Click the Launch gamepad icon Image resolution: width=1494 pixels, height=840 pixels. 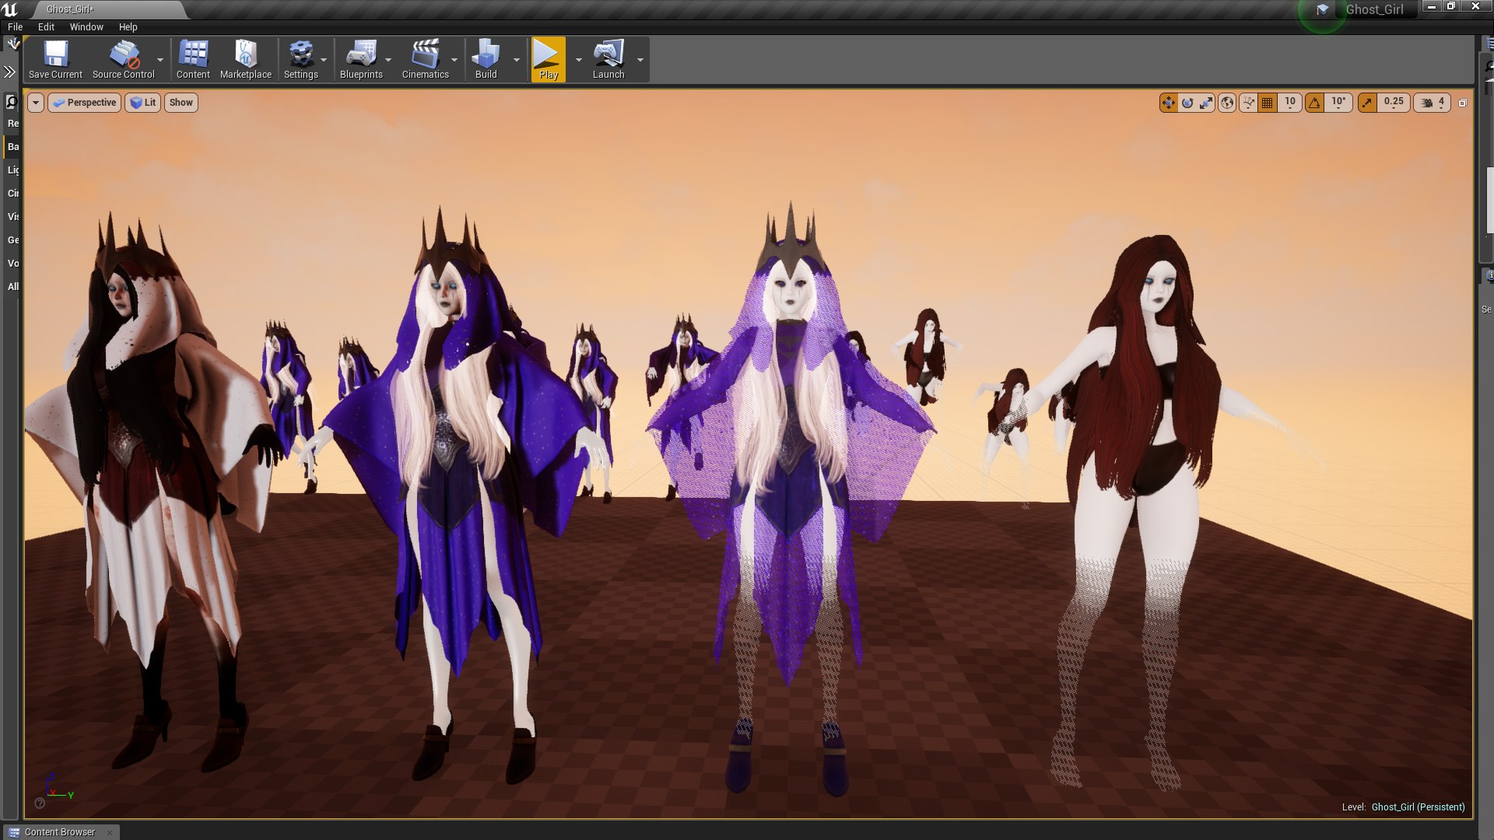[x=608, y=59]
